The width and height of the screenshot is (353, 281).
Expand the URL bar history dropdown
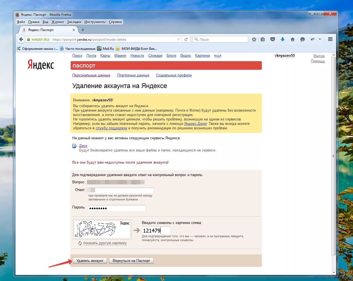pos(178,39)
